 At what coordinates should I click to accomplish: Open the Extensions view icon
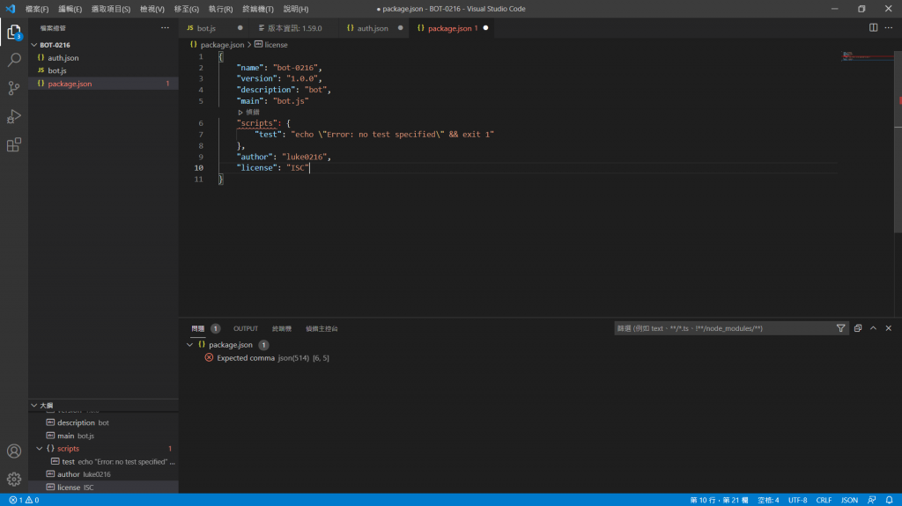point(14,144)
